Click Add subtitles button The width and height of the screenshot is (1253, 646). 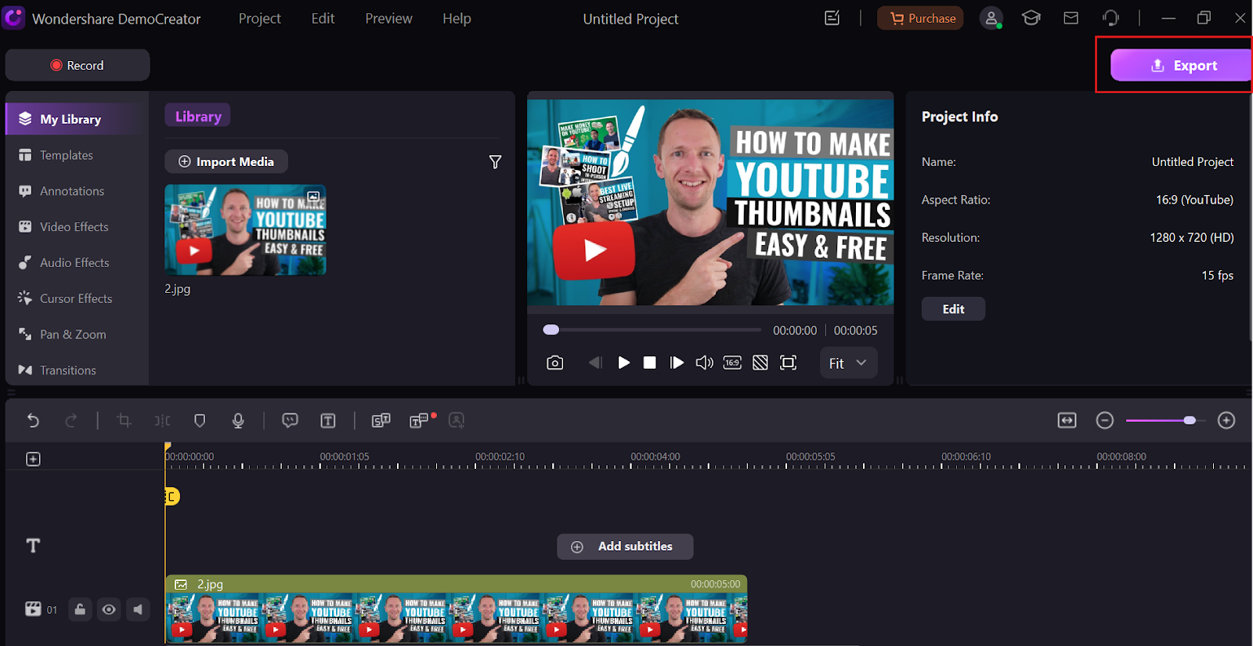coord(625,547)
